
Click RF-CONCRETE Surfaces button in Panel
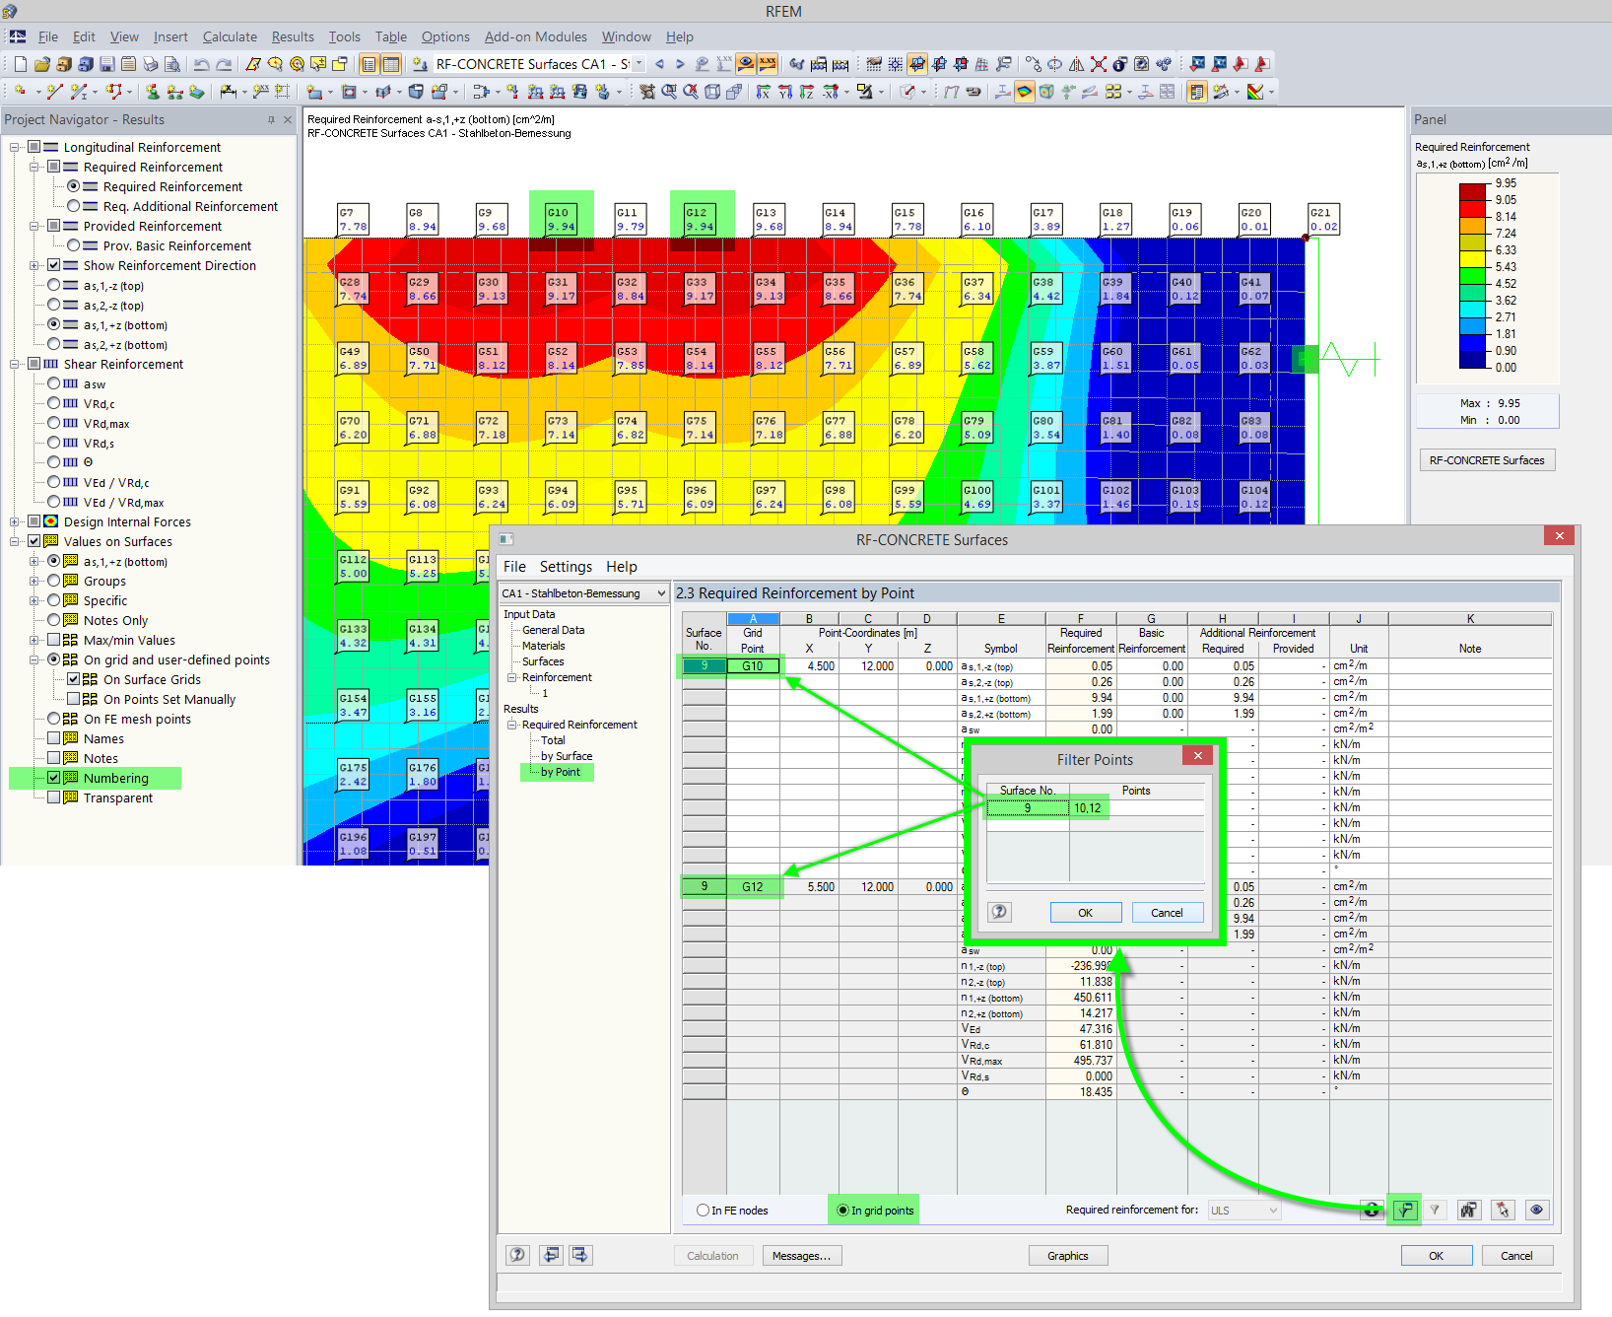pos(1487,460)
